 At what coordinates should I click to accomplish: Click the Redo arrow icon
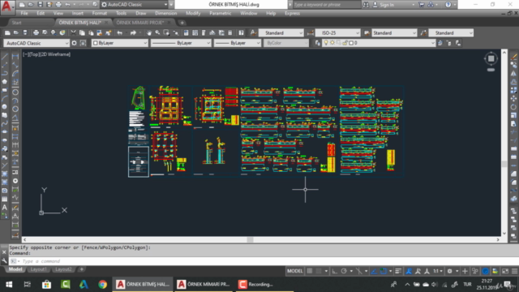tap(133, 32)
